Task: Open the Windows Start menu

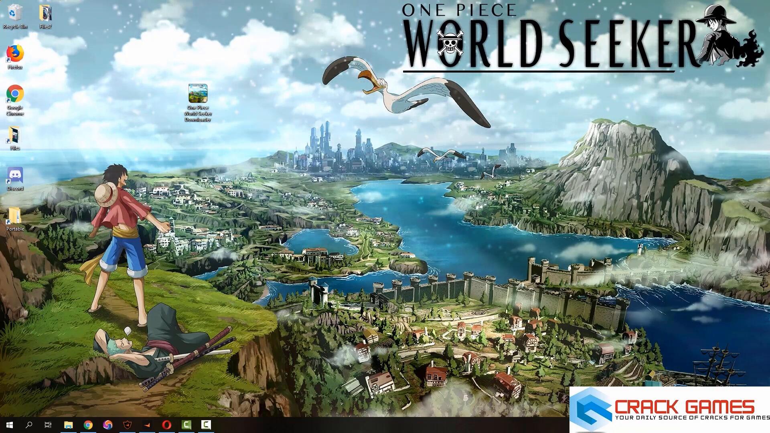Action: [x=10, y=425]
